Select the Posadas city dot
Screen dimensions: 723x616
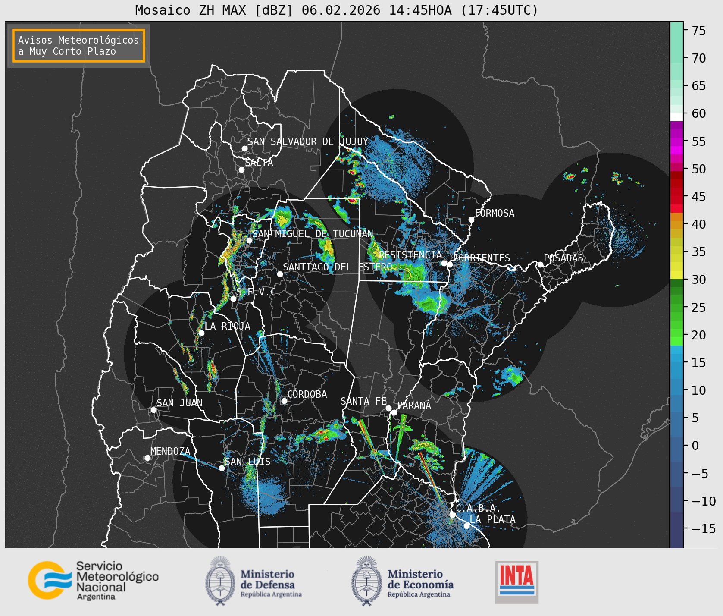(x=540, y=264)
